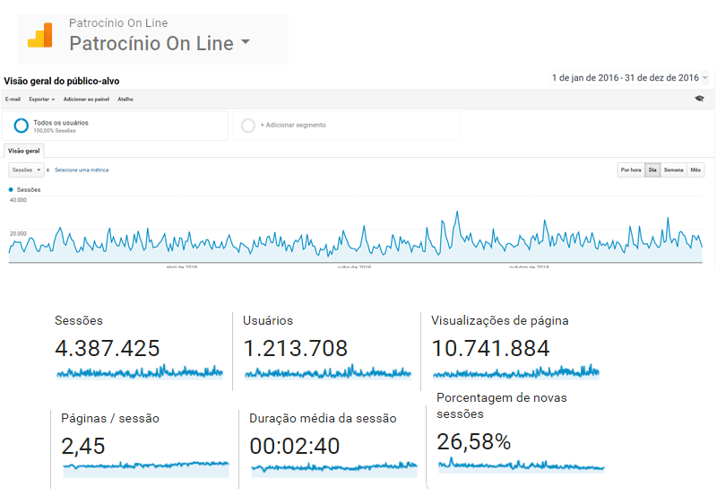Click the Usuários sparkline chart

[x=328, y=372]
